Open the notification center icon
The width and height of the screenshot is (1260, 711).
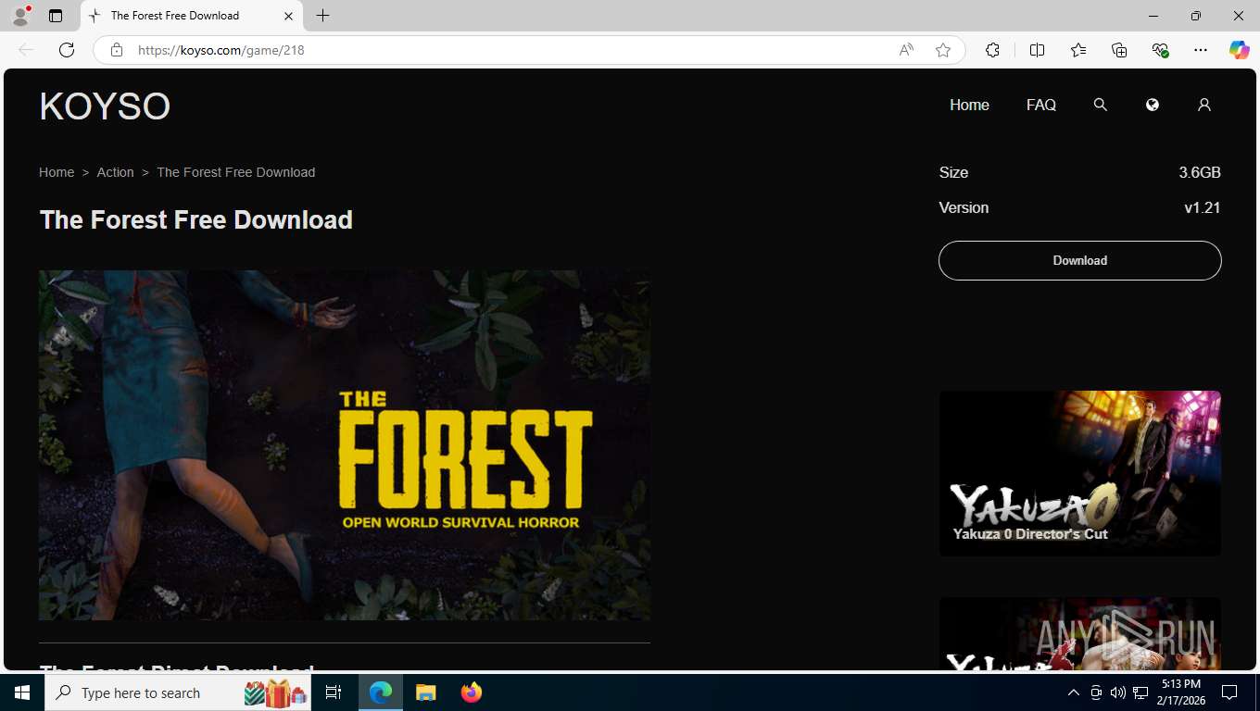pos(1229,692)
